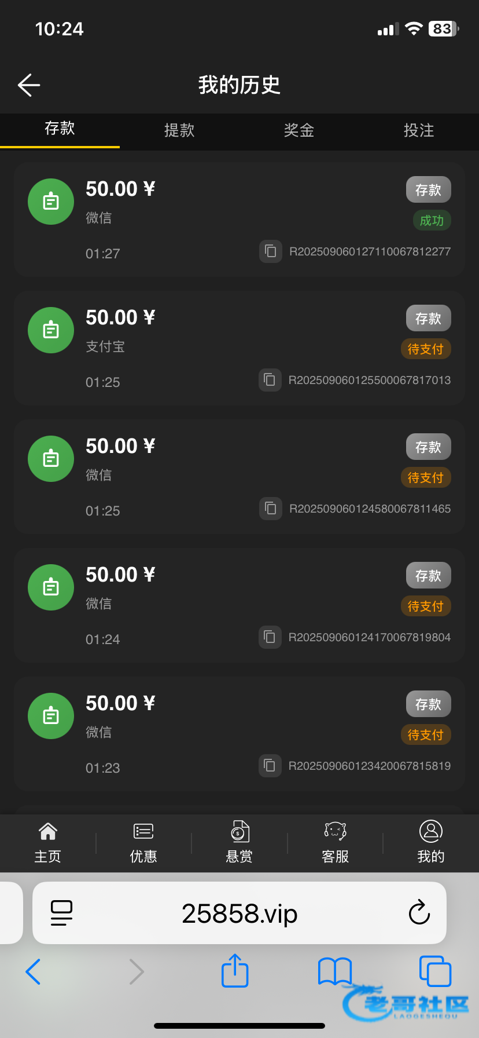Go to 主页 home in the bottom navigation
This screenshot has width=479, height=1038.
[47, 843]
